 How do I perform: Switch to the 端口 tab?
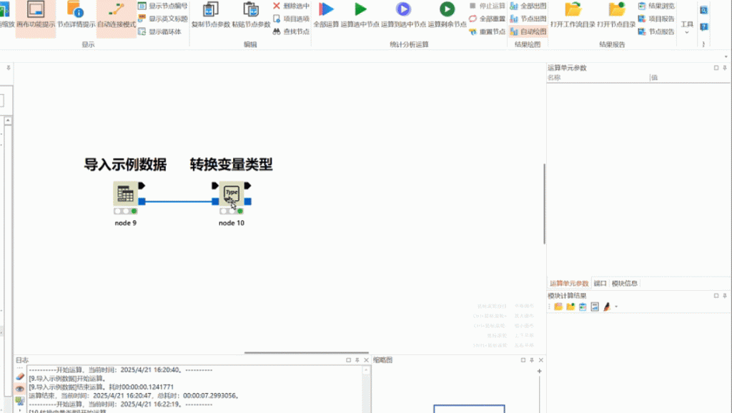pos(600,283)
